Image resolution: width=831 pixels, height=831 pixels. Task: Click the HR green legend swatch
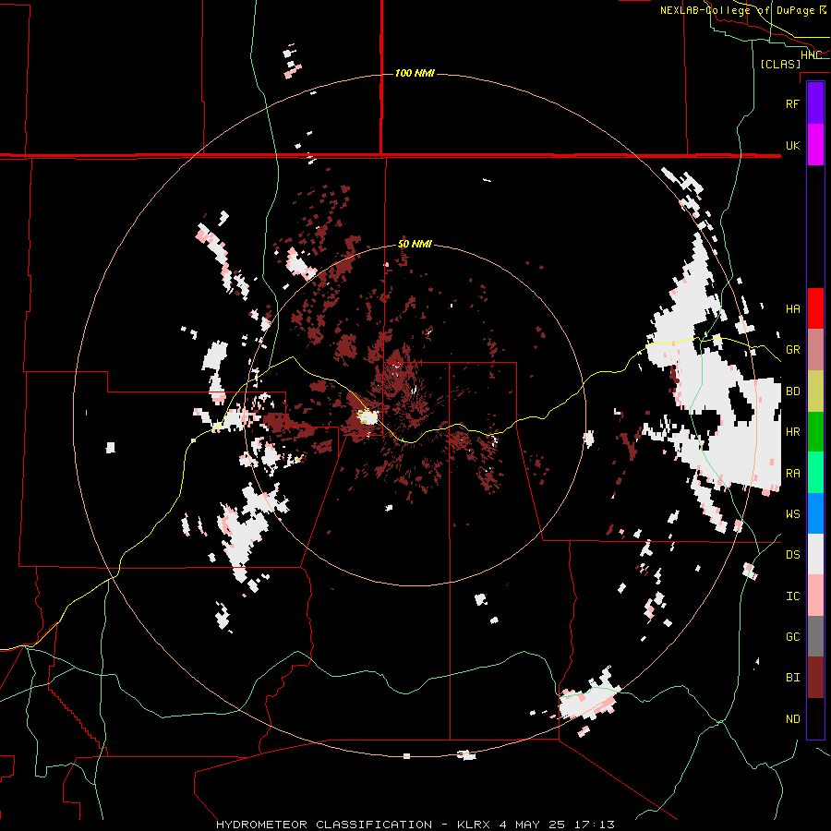coord(815,432)
